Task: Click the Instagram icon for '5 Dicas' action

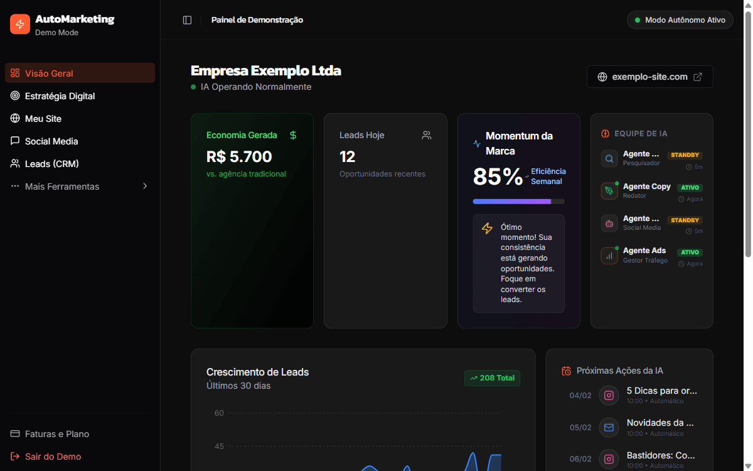Action: [x=608, y=395]
